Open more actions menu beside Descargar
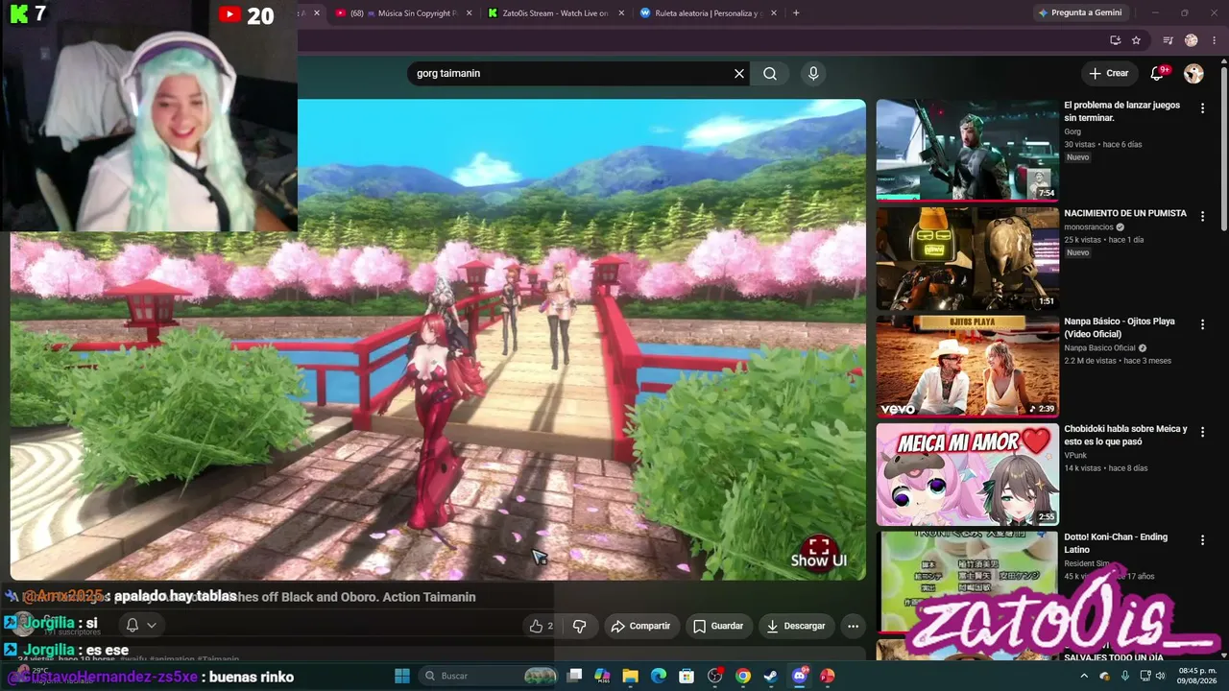This screenshot has height=691, width=1229. pyautogui.click(x=853, y=626)
